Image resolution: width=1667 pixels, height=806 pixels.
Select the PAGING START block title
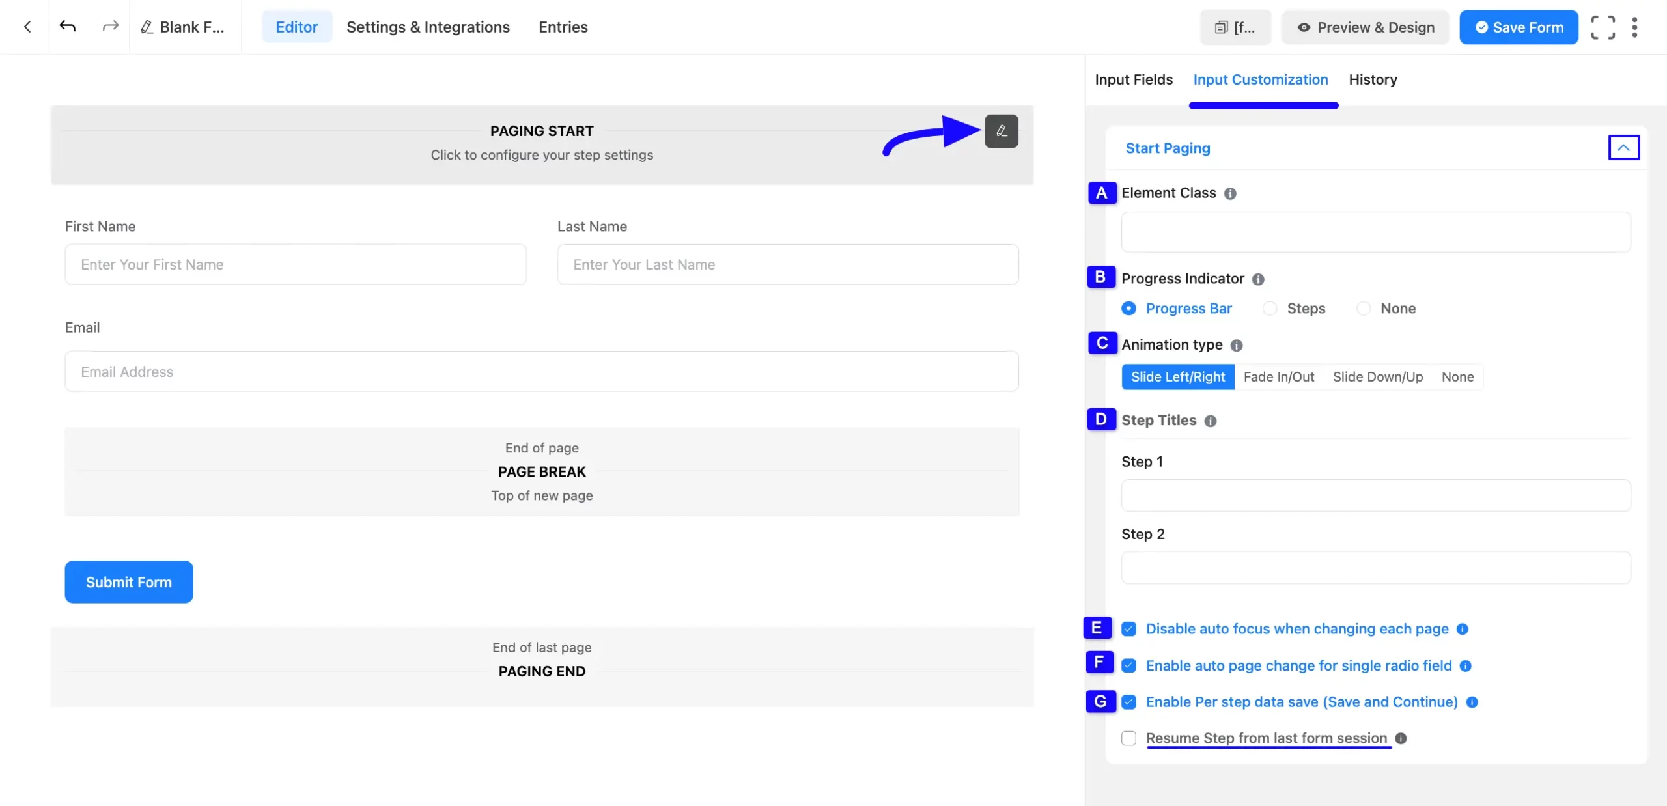542,132
